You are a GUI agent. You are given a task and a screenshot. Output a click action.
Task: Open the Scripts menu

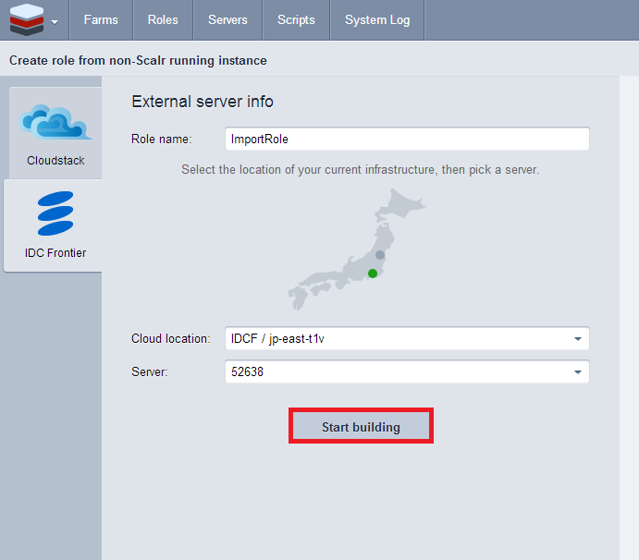(296, 20)
